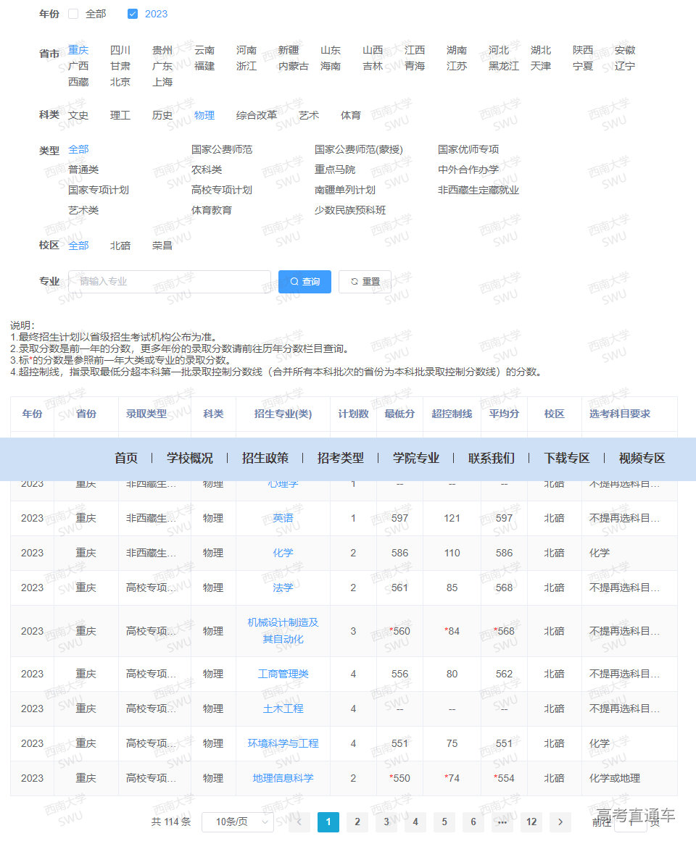This screenshot has height=844, width=696.
Task: Click the previous page arrow icon
Action: (299, 822)
